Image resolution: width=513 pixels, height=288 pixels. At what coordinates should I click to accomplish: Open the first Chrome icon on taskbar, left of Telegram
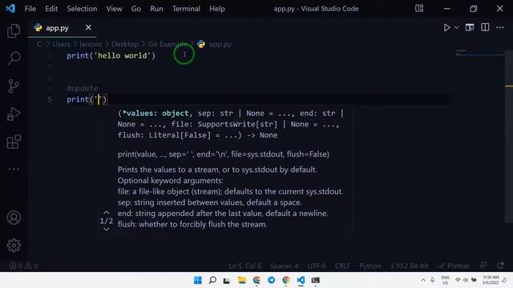(256, 280)
